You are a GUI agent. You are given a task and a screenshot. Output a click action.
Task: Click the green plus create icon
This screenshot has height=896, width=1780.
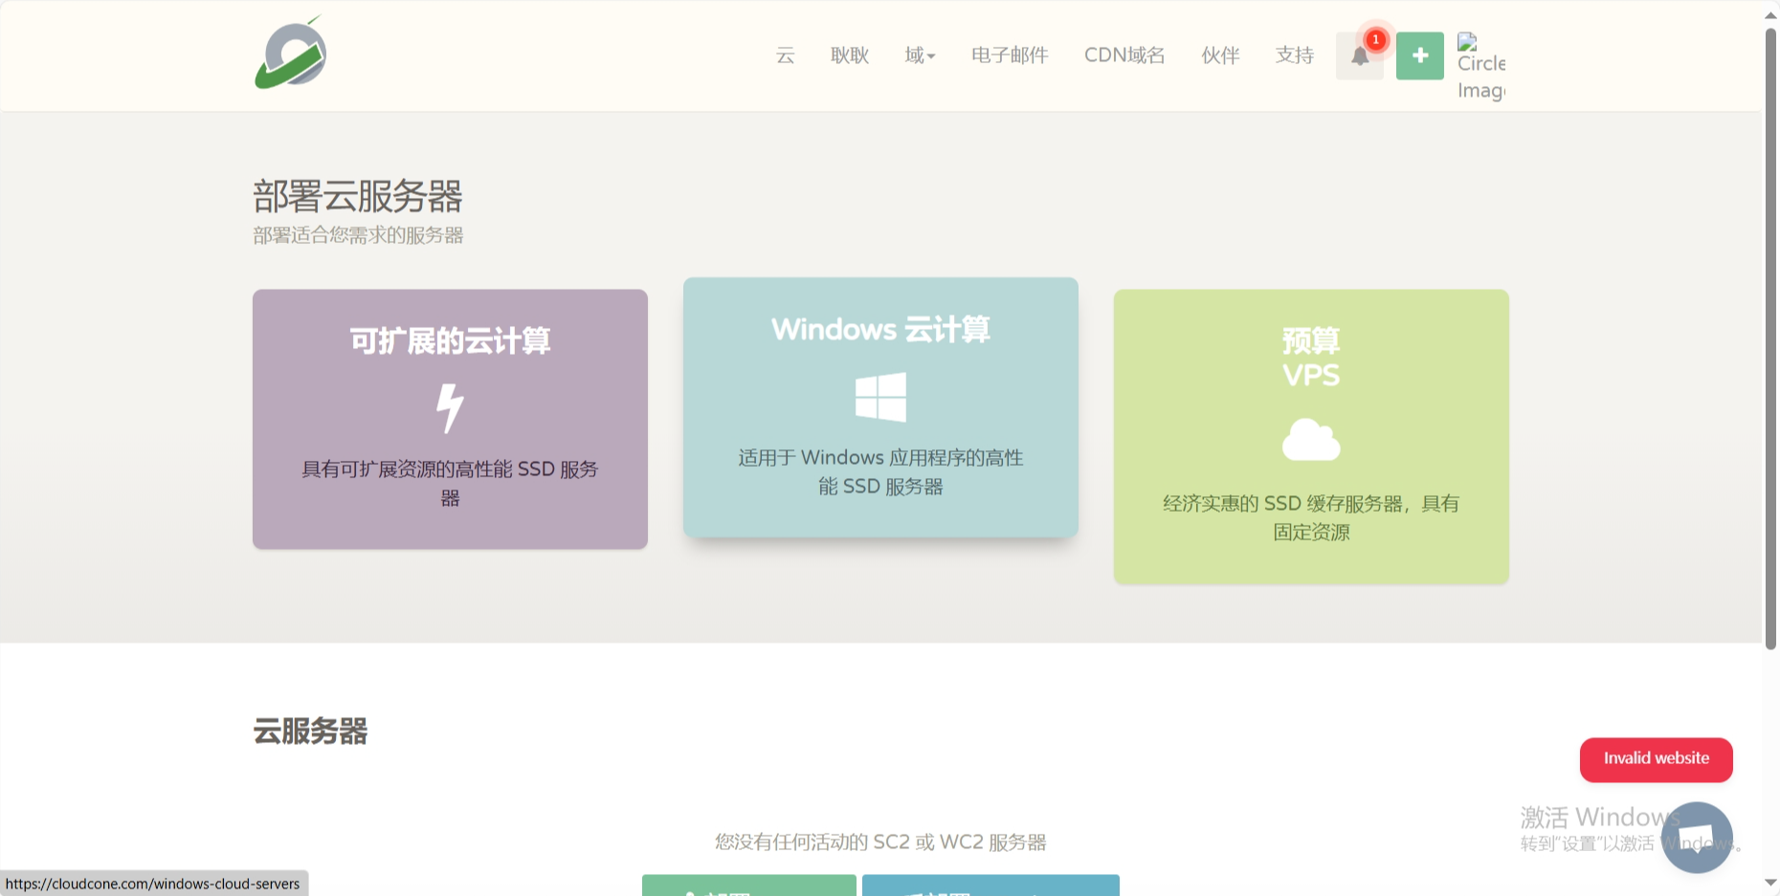click(x=1420, y=55)
